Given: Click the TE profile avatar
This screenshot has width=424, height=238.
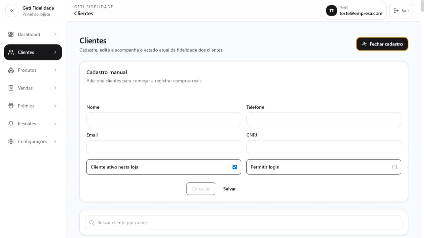Looking at the screenshot, I should tap(331, 11).
